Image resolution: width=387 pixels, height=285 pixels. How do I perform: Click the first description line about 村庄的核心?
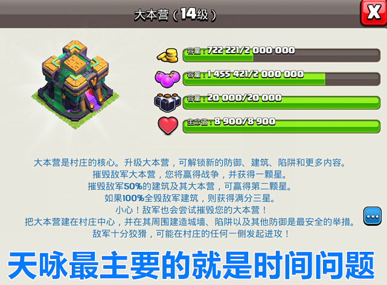tap(190, 163)
